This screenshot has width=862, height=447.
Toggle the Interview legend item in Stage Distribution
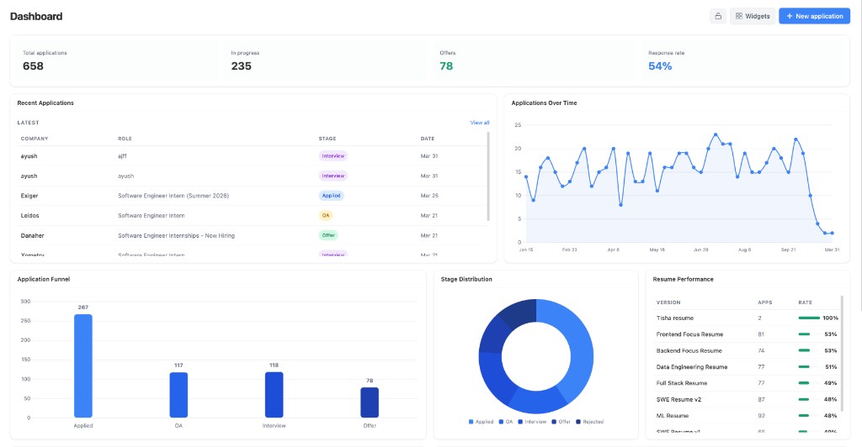point(533,422)
